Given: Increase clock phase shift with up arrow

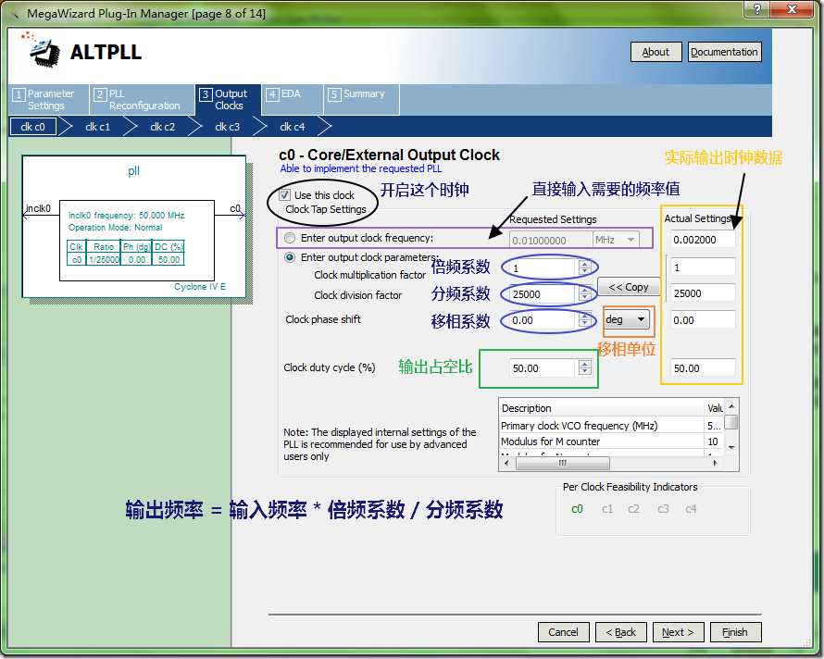Looking at the screenshot, I should [585, 316].
